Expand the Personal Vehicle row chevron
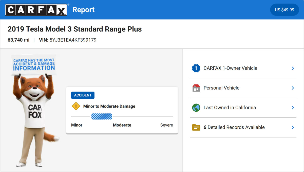Viewport: 304px width, 172px height. 293,88
